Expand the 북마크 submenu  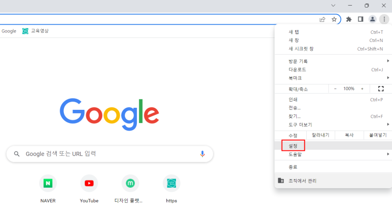tap(333, 78)
